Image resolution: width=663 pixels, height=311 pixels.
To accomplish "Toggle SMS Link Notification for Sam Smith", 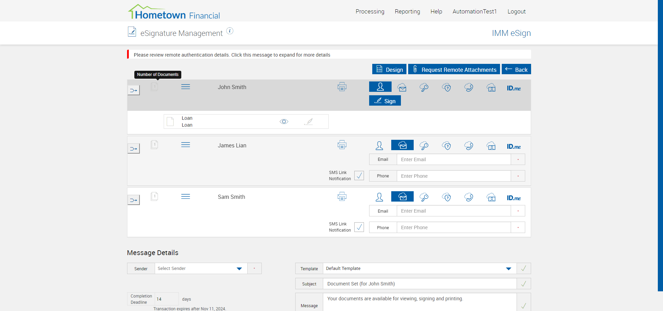I will [359, 227].
